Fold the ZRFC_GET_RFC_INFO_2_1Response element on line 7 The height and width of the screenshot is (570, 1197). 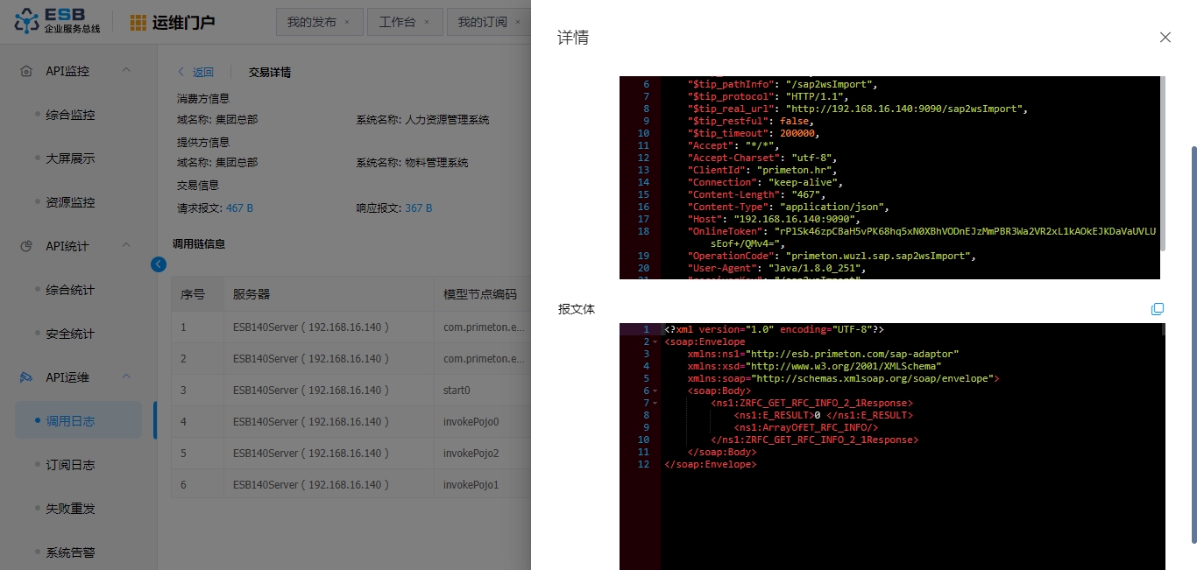click(x=656, y=404)
